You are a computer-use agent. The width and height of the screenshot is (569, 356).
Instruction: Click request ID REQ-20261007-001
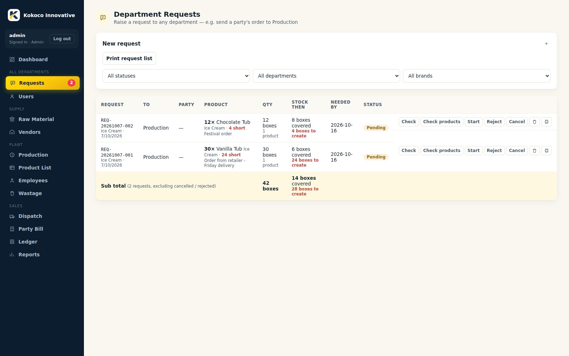coord(117,152)
